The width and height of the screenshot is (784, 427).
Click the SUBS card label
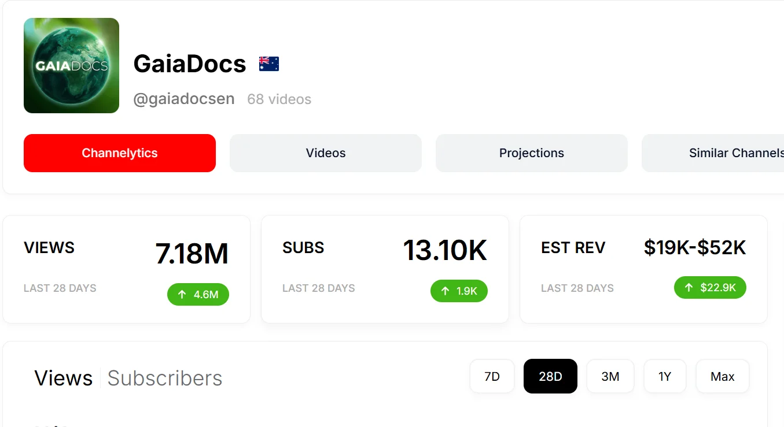303,248
